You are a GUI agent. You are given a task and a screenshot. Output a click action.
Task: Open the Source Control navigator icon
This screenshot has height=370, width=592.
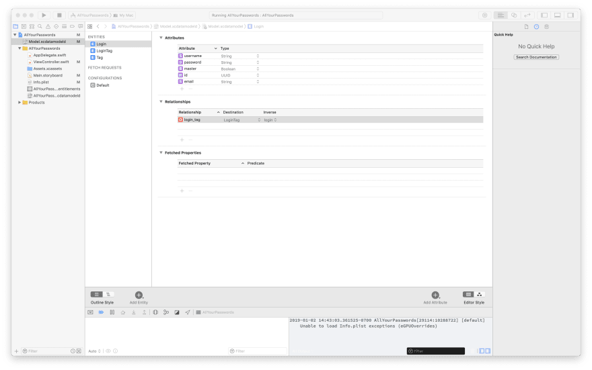(x=24, y=26)
